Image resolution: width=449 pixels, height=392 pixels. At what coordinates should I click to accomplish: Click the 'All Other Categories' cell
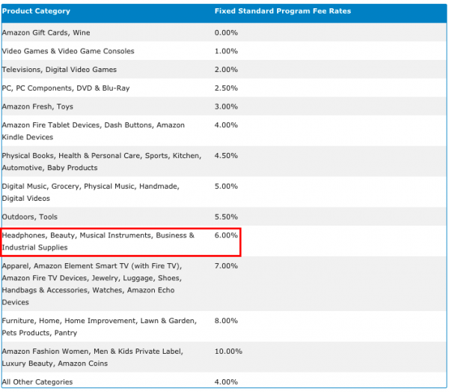tap(37, 382)
